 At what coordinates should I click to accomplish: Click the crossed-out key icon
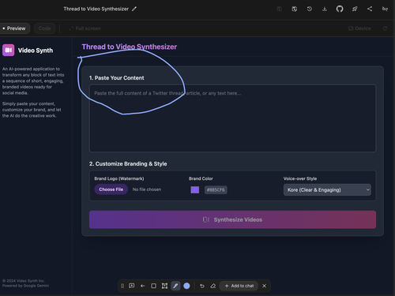[385, 9]
